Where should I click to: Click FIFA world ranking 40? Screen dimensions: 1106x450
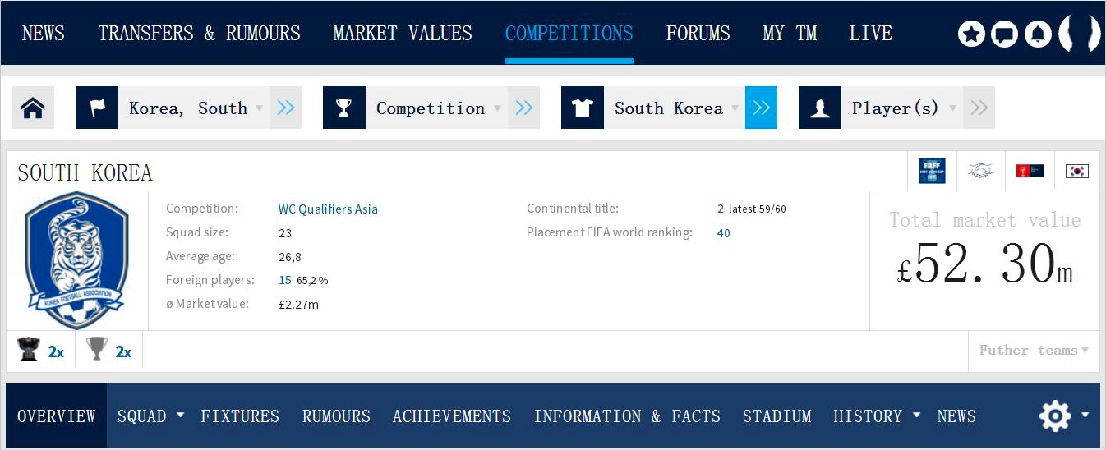click(x=723, y=232)
